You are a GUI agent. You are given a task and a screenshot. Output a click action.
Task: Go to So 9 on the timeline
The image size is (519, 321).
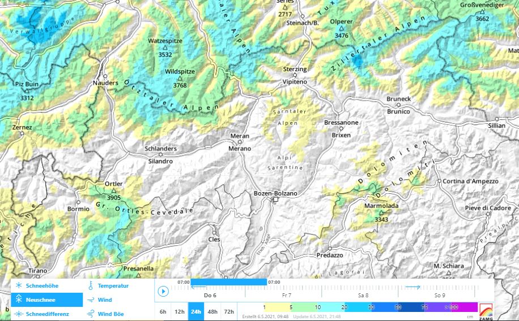439,295
